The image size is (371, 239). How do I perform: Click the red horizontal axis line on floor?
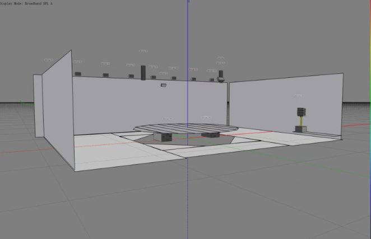[101, 144]
